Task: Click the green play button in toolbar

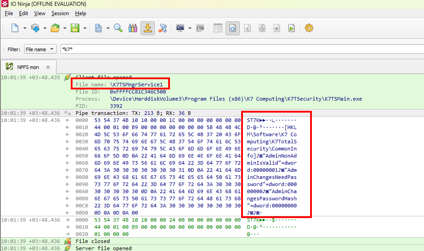Action: click(x=291, y=28)
